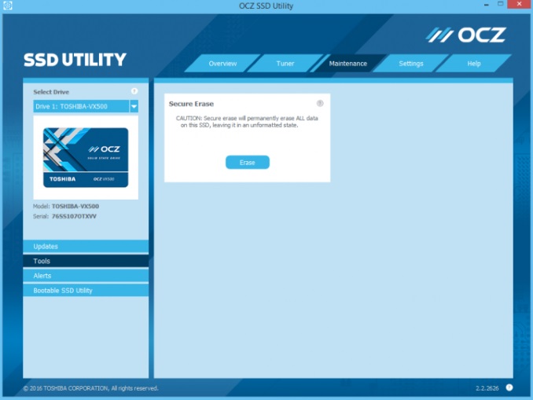Open the Tuner tab

pyautogui.click(x=285, y=64)
